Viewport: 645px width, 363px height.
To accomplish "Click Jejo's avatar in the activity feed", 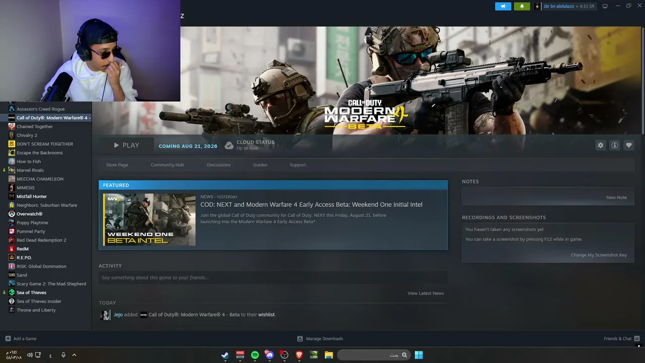I will 105,315.
